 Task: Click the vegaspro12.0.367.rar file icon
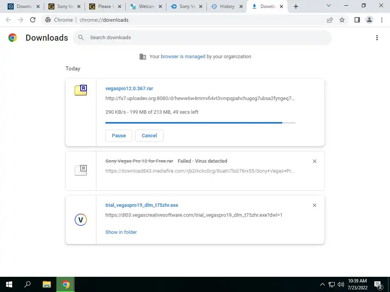81,90
